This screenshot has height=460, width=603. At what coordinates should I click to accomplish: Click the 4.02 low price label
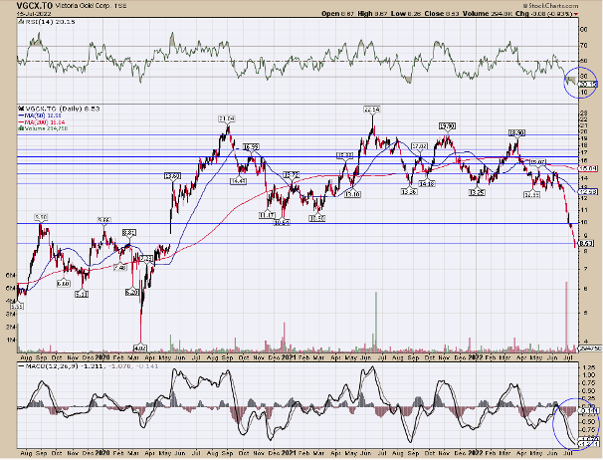click(x=140, y=347)
